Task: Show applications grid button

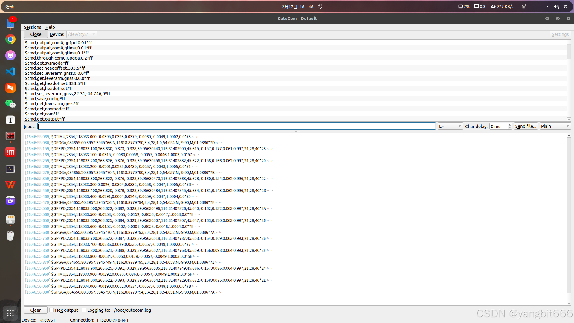Action: point(10,313)
